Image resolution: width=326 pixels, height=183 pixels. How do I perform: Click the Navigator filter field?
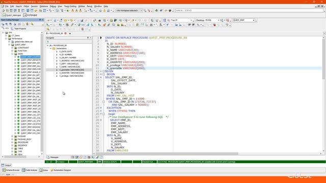point(69,42)
